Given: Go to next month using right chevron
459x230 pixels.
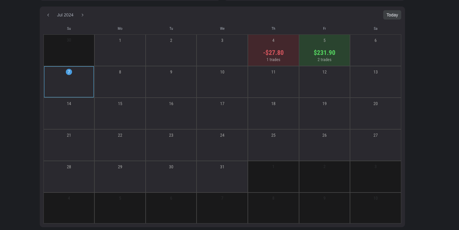Looking at the screenshot, I should tap(82, 15).
